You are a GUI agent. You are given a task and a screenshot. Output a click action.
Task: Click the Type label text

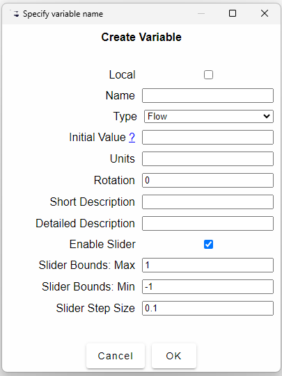pyautogui.click(x=125, y=117)
